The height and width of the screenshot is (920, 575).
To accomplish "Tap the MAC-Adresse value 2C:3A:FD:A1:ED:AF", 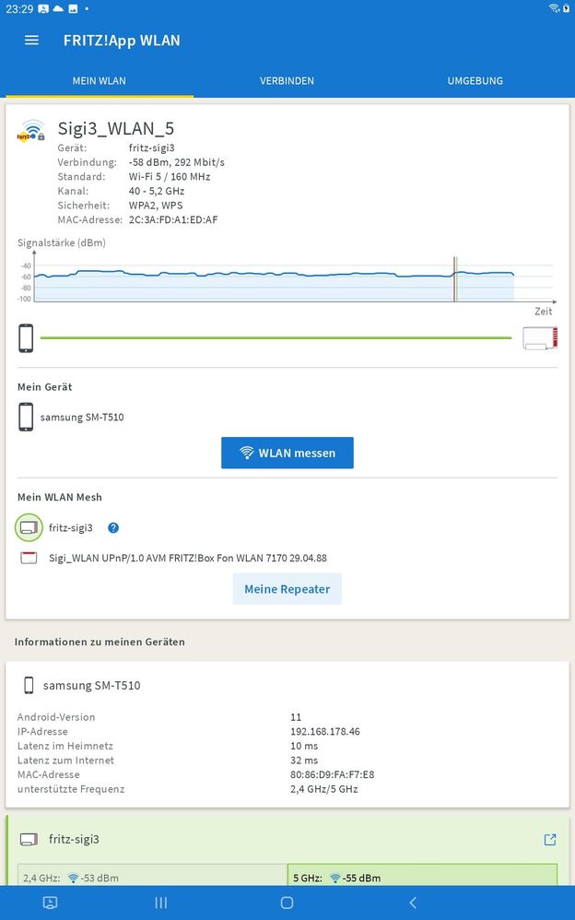I will tap(173, 220).
